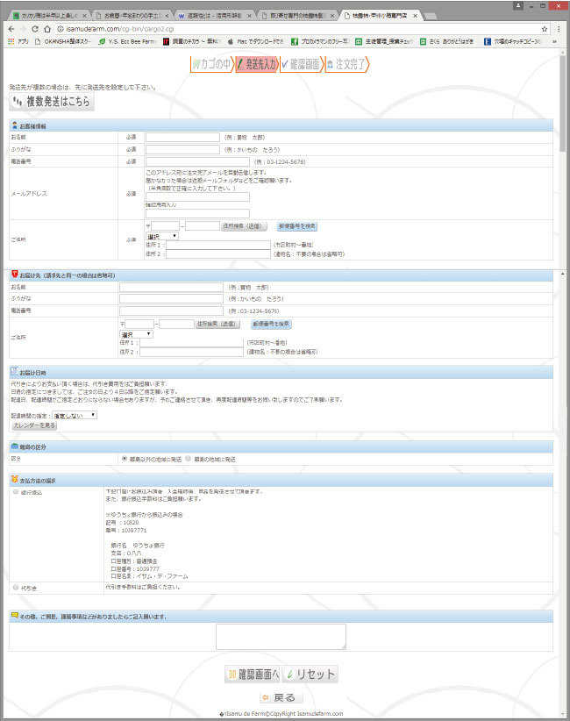This screenshot has width=570, height=721.
Task: Click the その他 remarks text area
Action: pos(281,637)
